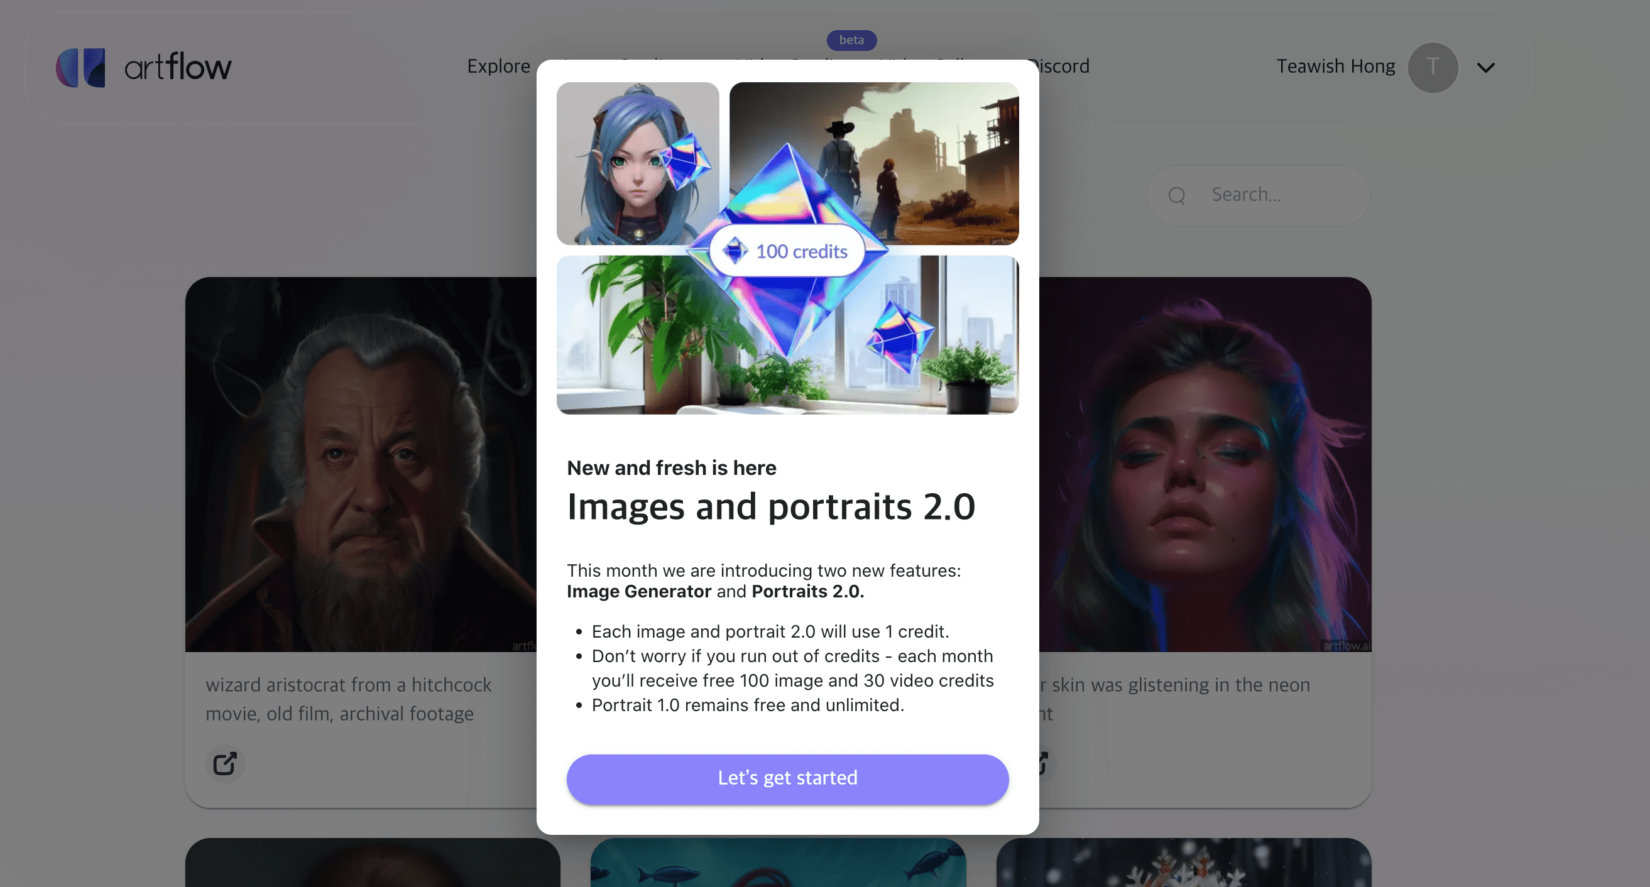Open the Explore menu item
This screenshot has width=1650, height=887.
click(x=498, y=66)
